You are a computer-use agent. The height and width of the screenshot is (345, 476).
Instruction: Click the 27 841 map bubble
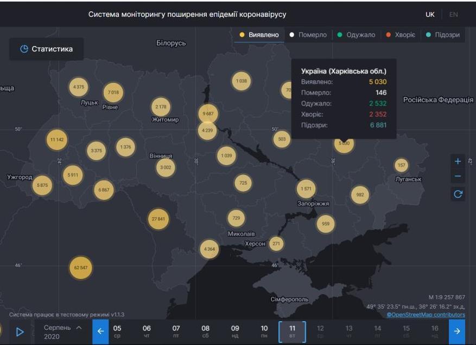pyautogui.click(x=158, y=219)
